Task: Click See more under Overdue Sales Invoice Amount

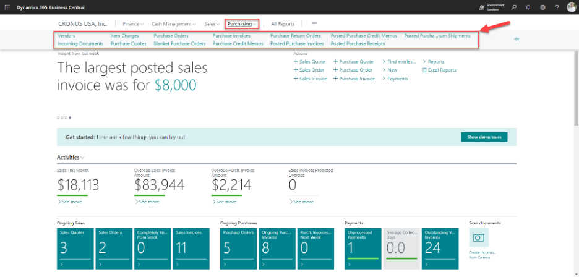Action: [147, 202]
